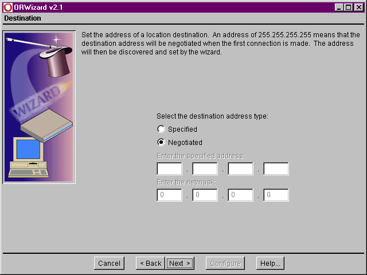
Task: Focus the second netmask octet field
Action: click(205, 195)
